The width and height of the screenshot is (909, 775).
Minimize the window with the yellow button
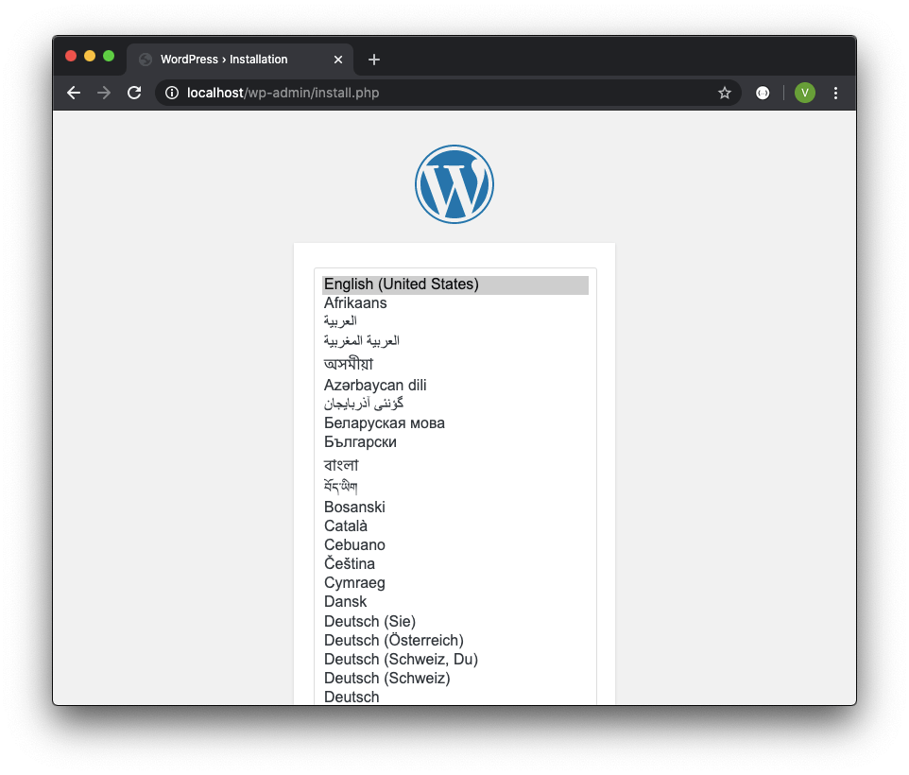(x=89, y=56)
